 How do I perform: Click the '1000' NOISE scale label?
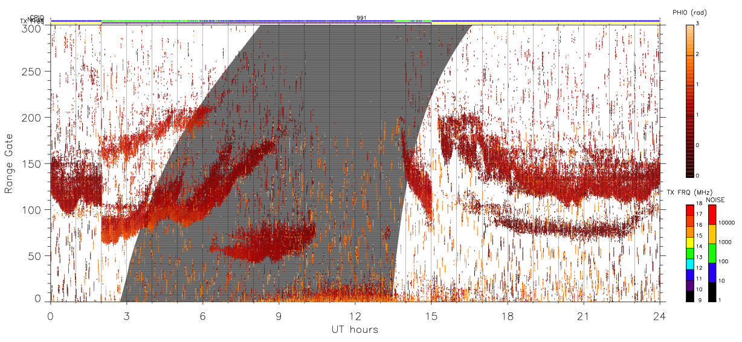pyautogui.click(x=725, y=243)
